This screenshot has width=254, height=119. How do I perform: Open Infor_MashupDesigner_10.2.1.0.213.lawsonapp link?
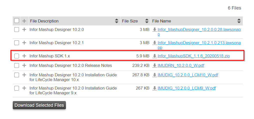point(199,45)
